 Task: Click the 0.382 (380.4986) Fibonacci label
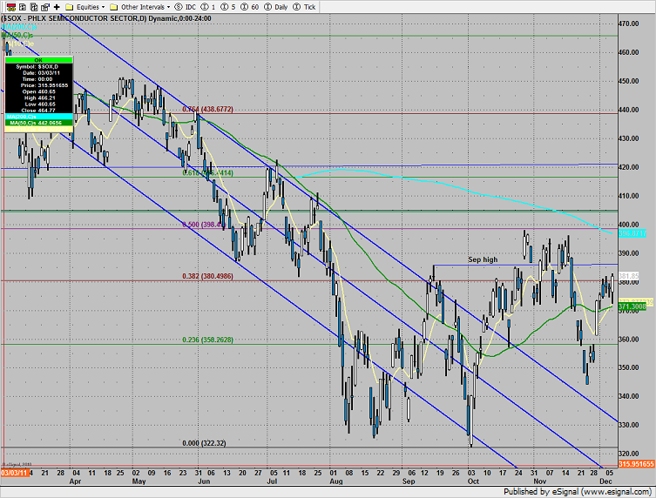[x=207, y=276]
